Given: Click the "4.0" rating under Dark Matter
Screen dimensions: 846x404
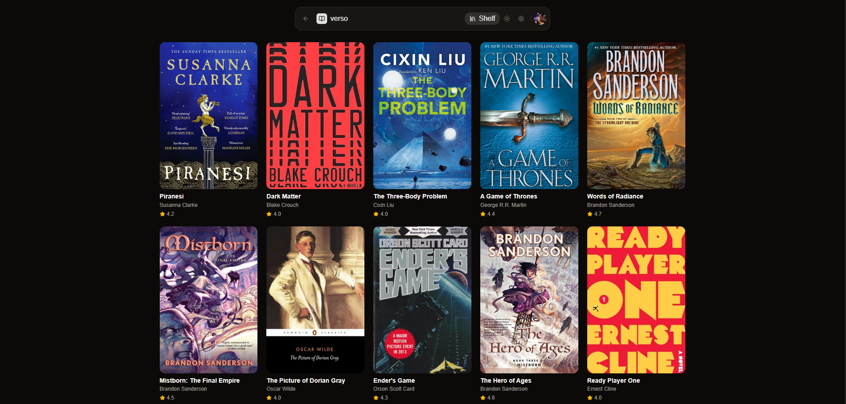Looking at the screenshot, I should tap(277, 214).
